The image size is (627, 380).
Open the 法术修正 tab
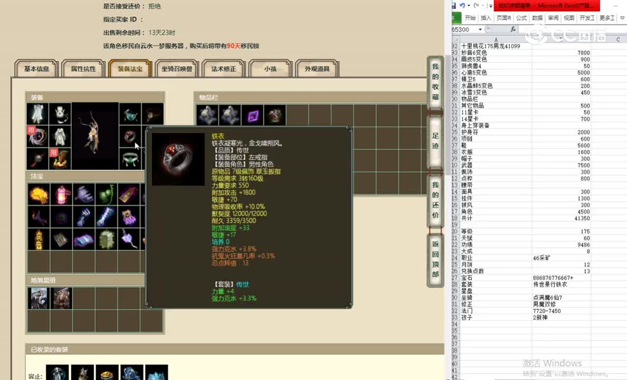coord(224,69)
